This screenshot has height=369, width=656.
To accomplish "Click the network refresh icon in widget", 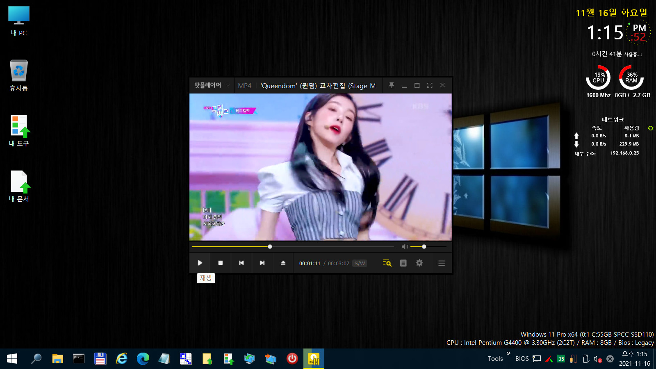I will (x=650, y=128).
